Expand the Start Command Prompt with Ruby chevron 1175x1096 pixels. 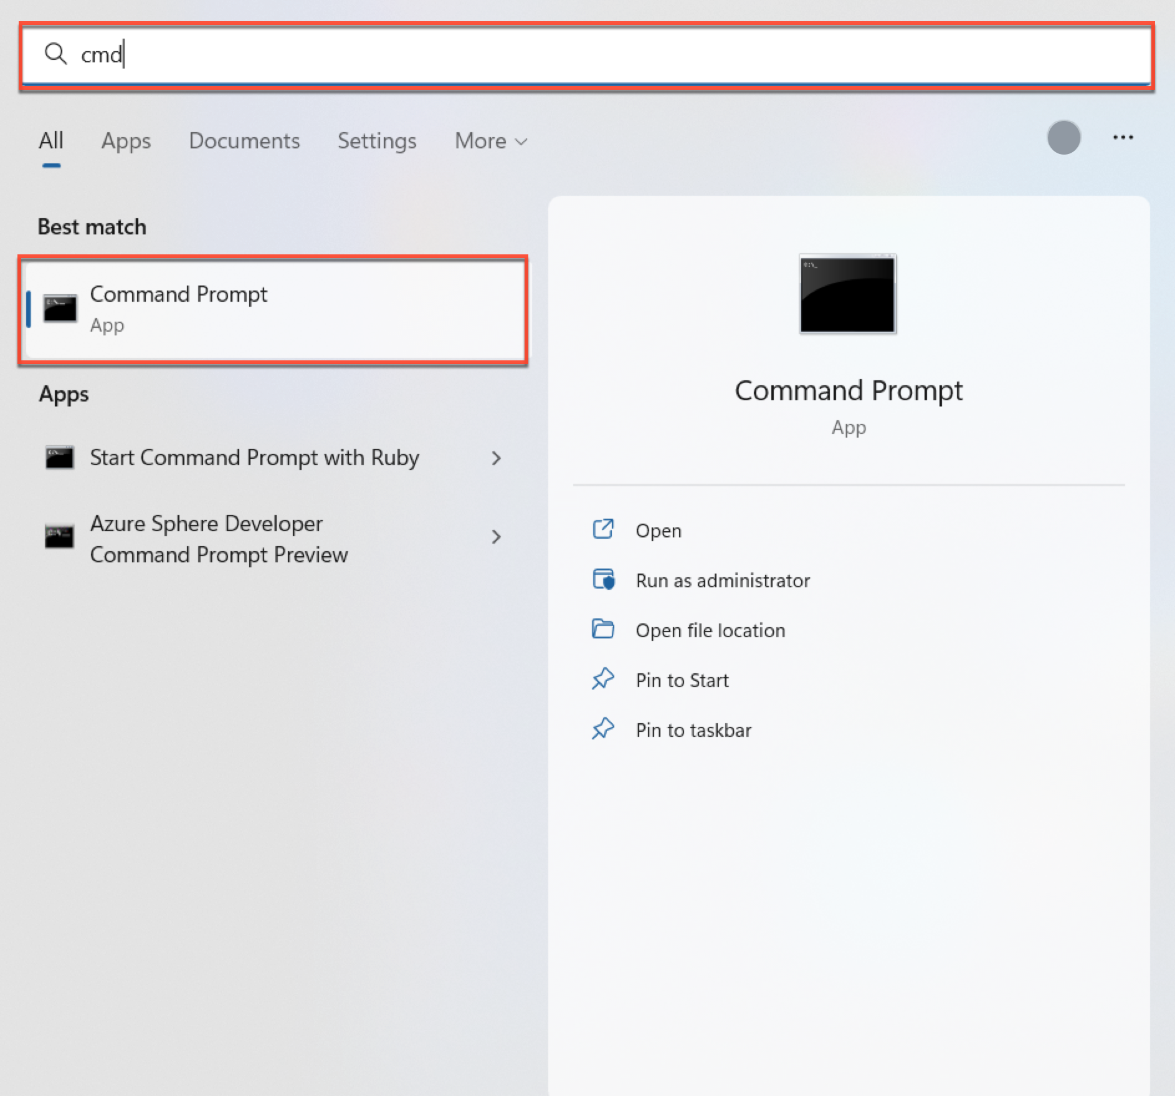point(496,458)
